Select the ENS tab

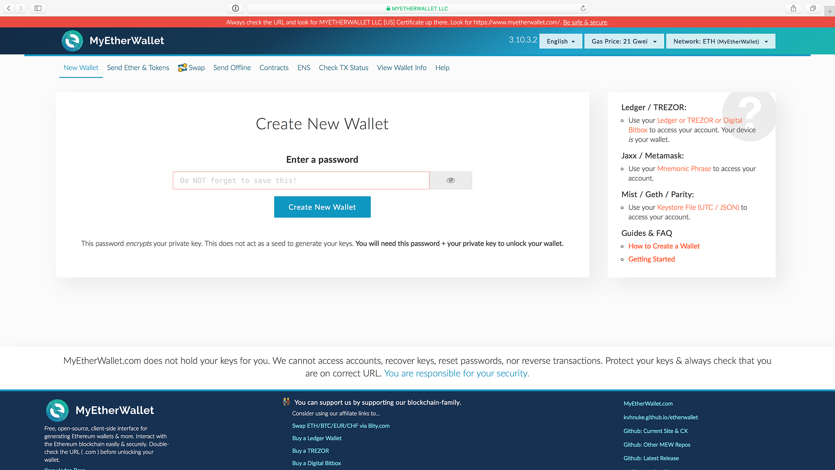tap(304, 68)
